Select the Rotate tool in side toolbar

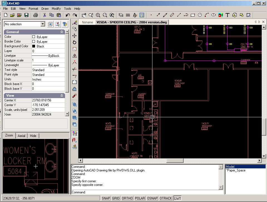coord(74,43)
